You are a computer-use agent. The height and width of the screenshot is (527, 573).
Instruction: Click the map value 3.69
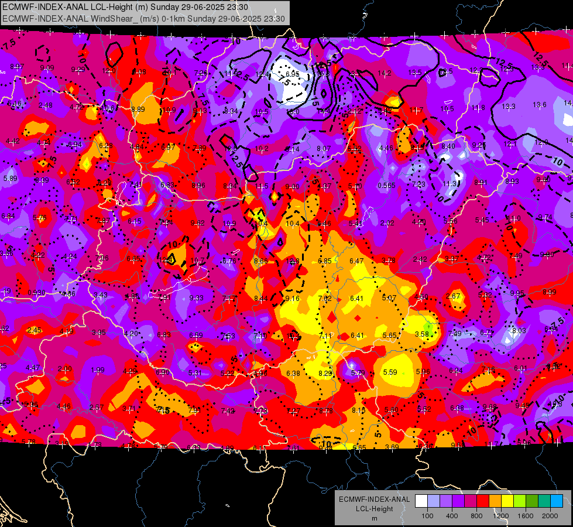[x=392, y=447]
